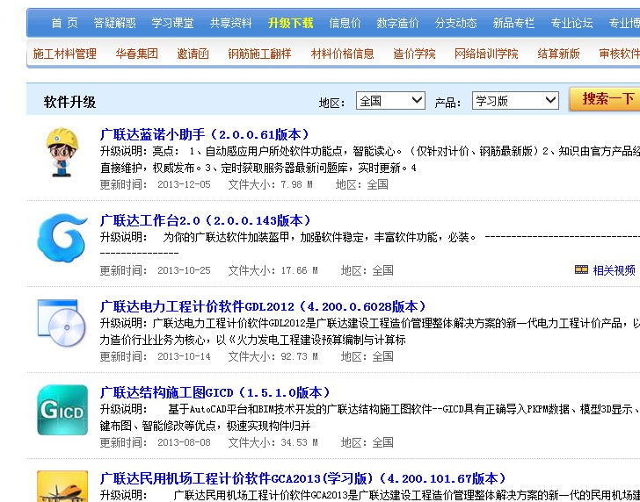Click the GDL2012 disc installer icon
Image resolution: width=640 pixels, height=502 pixels.
point(62,323)
